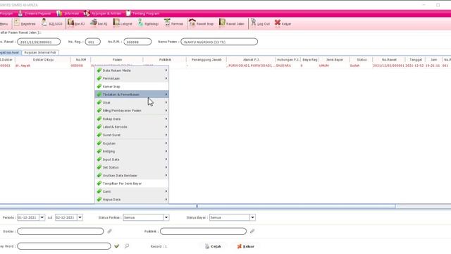Click the Dokter filter input field
Image resolution: width=451 pixels, height=254 pixels.
[x=61, y=231]
